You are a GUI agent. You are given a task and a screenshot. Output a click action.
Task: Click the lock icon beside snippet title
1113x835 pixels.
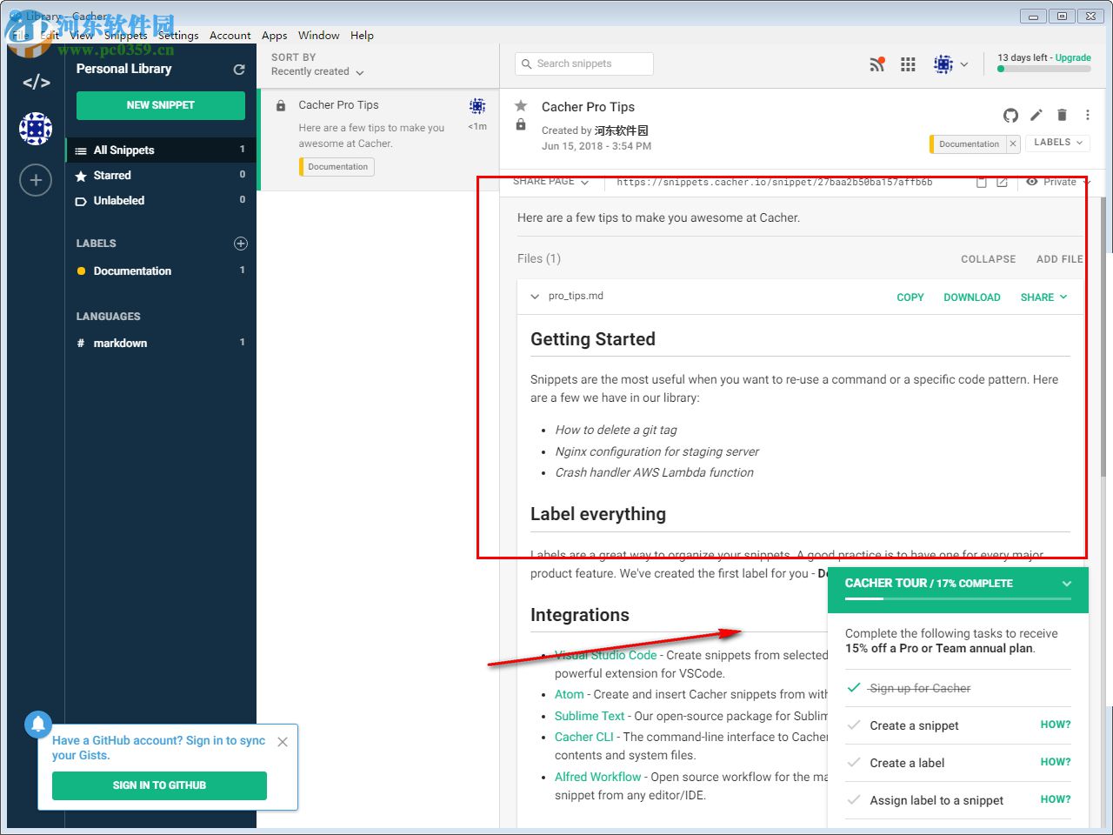pos(521,125)
